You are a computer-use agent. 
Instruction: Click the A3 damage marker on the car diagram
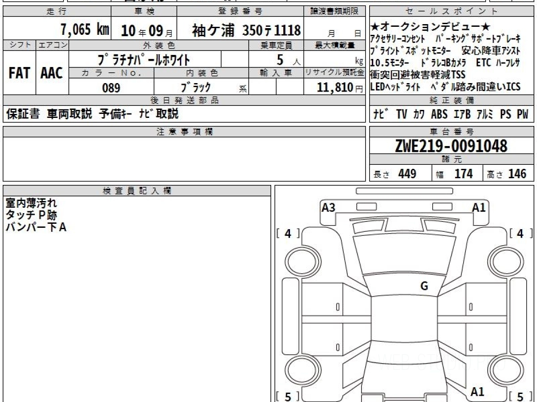click(329, 207)
